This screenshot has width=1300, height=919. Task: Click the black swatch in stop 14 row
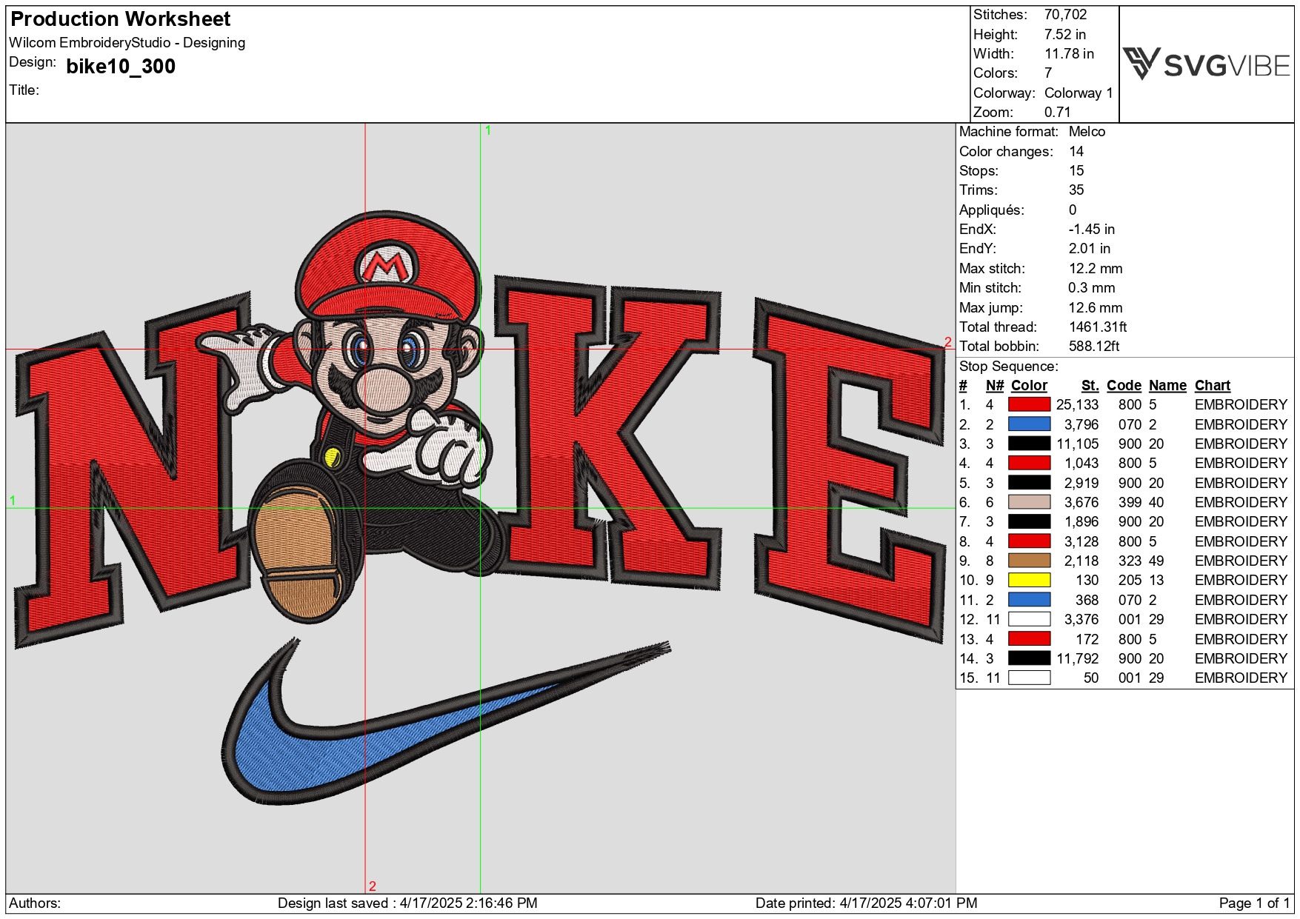tap(1029, 658)
